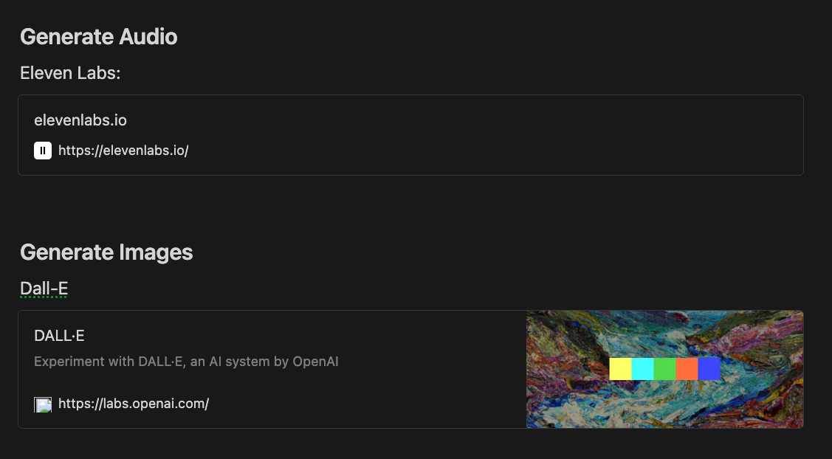Click the ElevenLabs favicon icon
The width and height of the screenshot is (832, 459).
pyautogui.click(x=43, y=151)
